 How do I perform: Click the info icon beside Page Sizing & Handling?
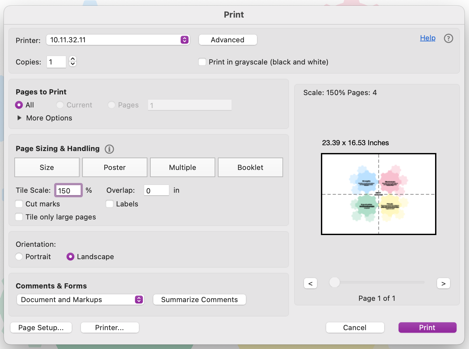(x=109, y=149)
